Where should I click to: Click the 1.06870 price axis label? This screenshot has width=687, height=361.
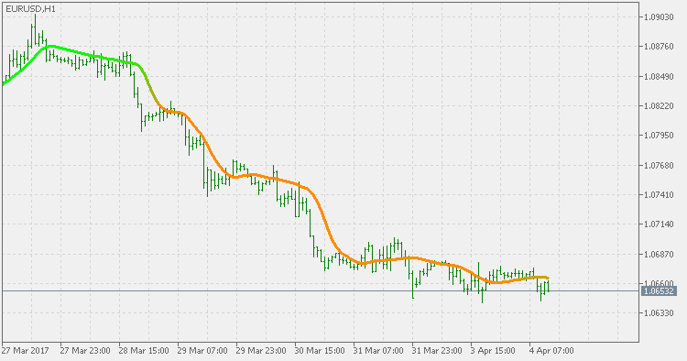pyautogui.click(x=659, y=254)
